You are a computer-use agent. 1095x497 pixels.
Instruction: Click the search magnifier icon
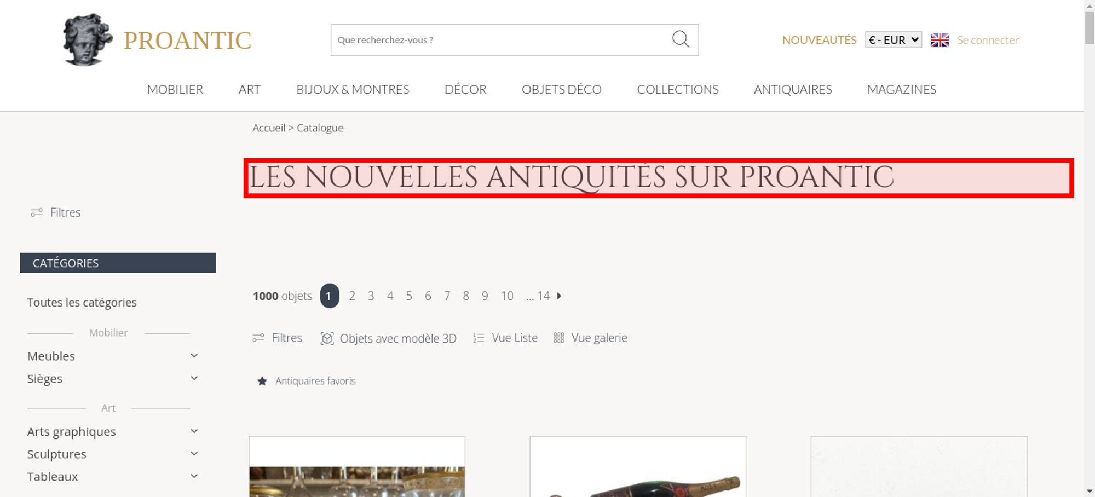tap(681, 39)
